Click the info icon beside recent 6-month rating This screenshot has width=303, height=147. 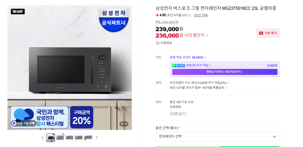click(189, 15)
